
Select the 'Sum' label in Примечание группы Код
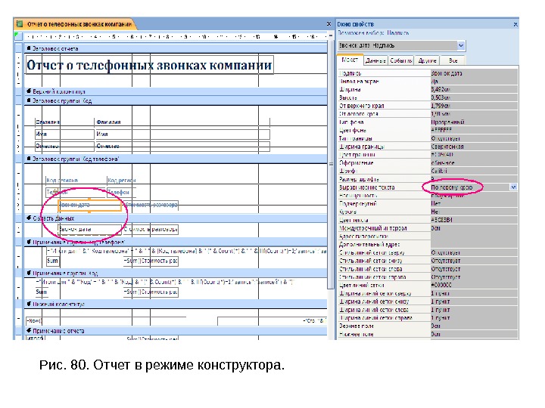point(41,292)
